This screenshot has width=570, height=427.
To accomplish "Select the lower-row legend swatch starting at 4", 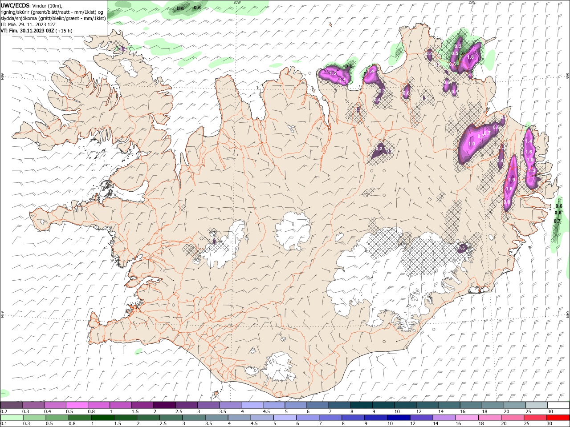I will point(239,418).
